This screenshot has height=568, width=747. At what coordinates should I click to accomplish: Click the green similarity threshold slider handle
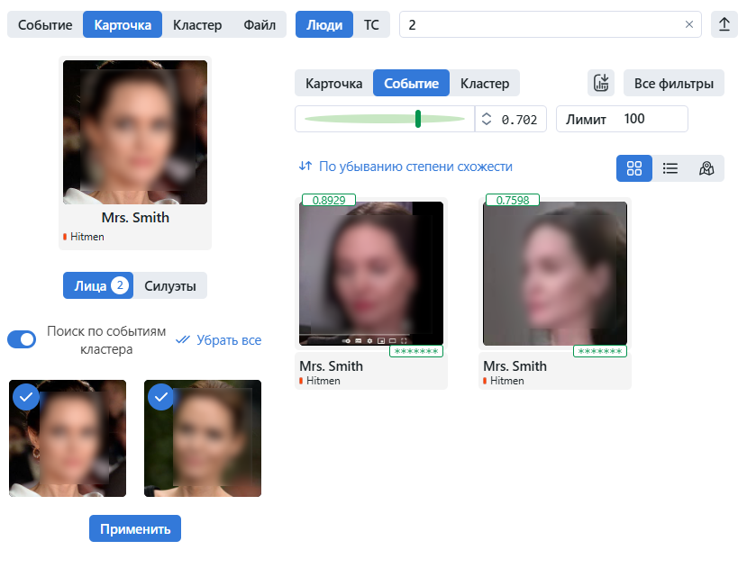[x=418, y=119]
